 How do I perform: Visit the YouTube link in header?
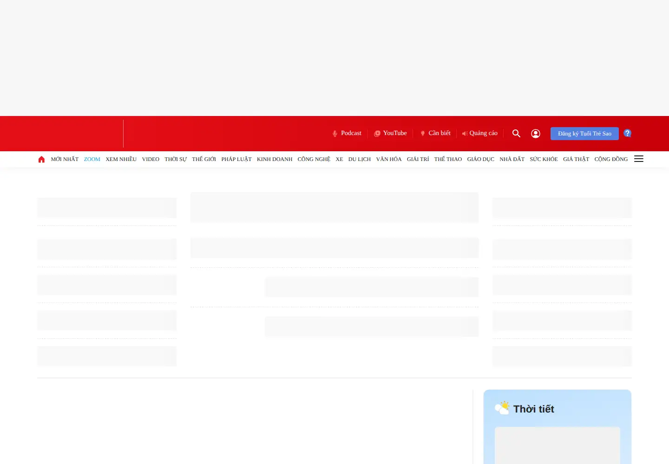(x=390, y=133)
